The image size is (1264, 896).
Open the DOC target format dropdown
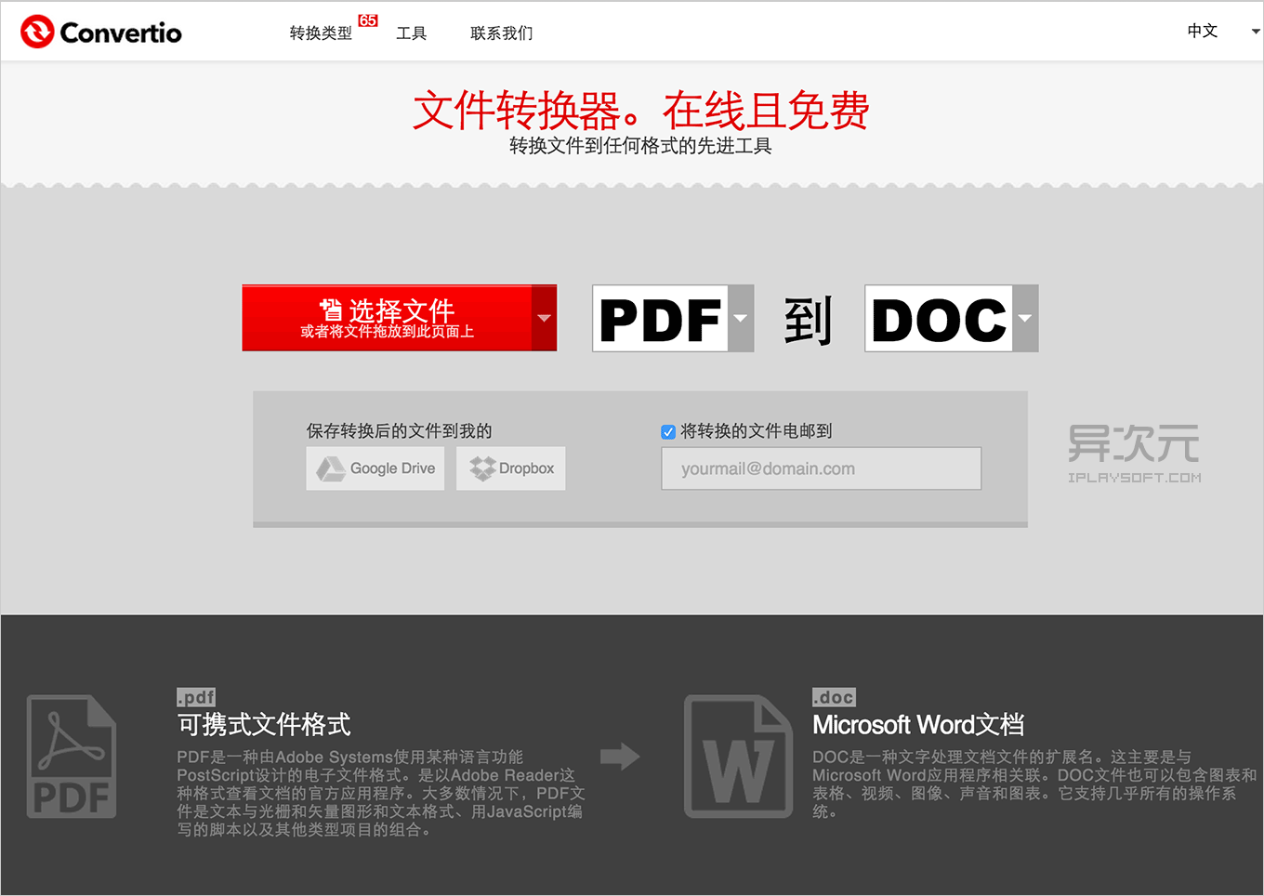(x=1026, y=318)
